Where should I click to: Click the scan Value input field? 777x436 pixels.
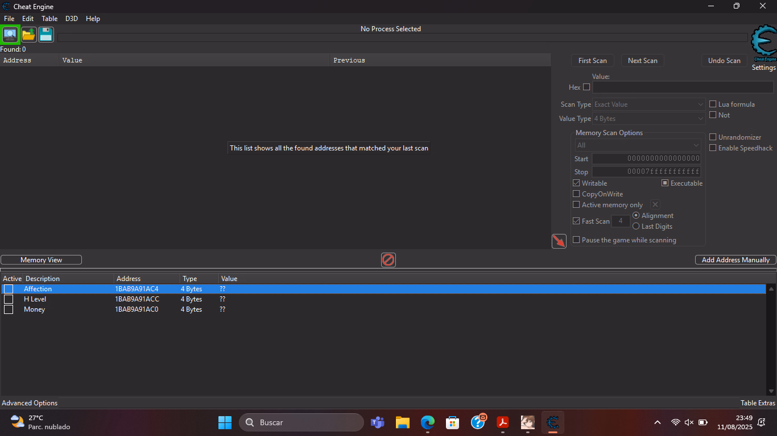[683, 87]
